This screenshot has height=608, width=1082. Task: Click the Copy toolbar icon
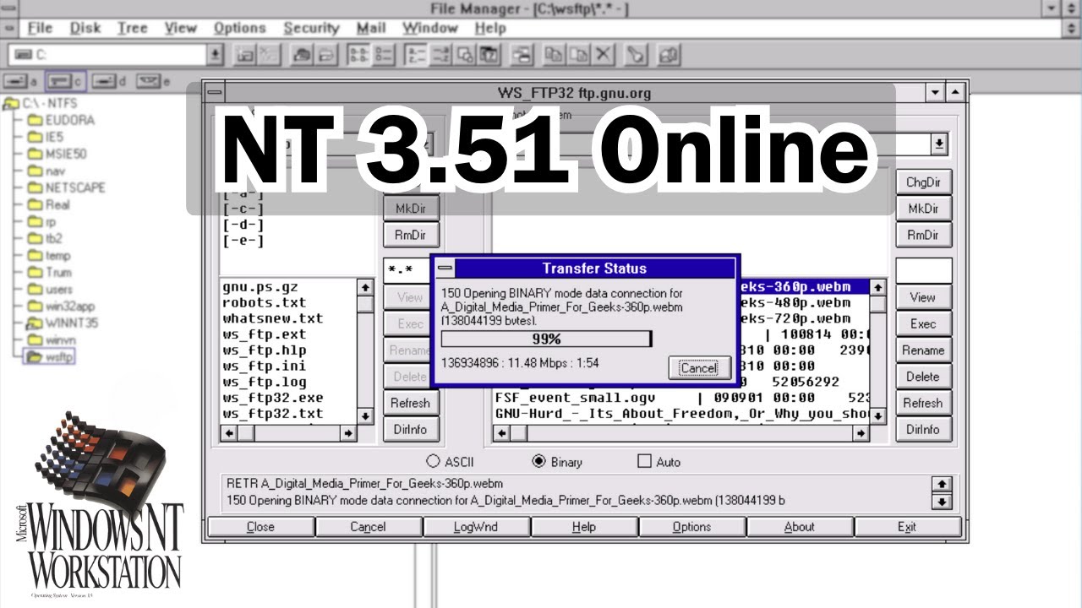point(555,55)
